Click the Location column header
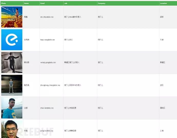The image size is (177, 138). (x=168, y=3)
